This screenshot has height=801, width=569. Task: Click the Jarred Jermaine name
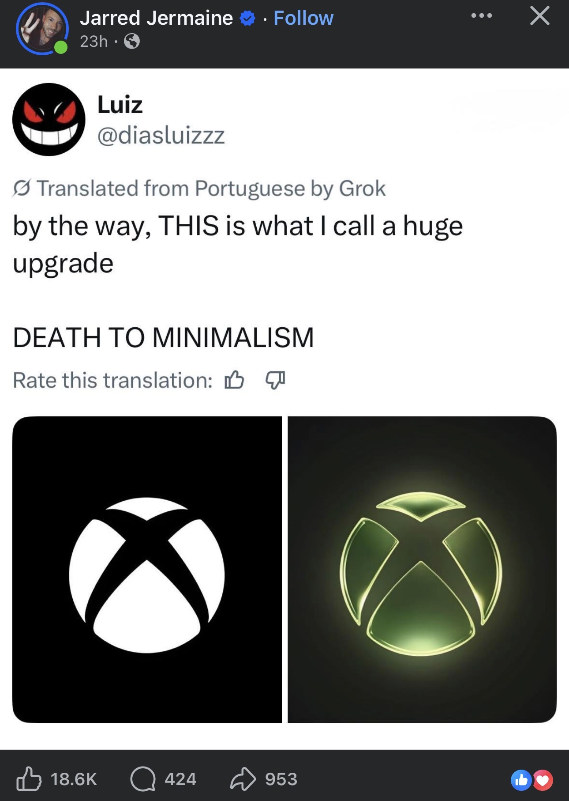click(x=156, y=18)
